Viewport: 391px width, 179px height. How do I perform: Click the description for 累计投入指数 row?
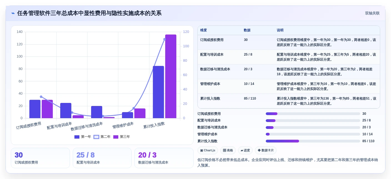point(326,101)
